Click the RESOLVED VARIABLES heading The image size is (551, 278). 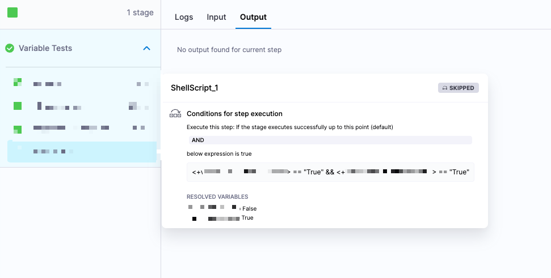[217, 196]
